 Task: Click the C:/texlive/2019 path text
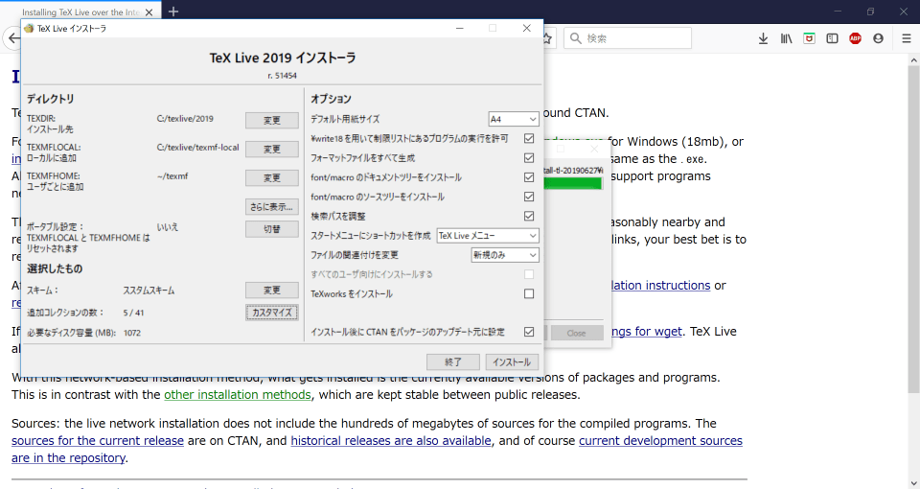(185, 119)
